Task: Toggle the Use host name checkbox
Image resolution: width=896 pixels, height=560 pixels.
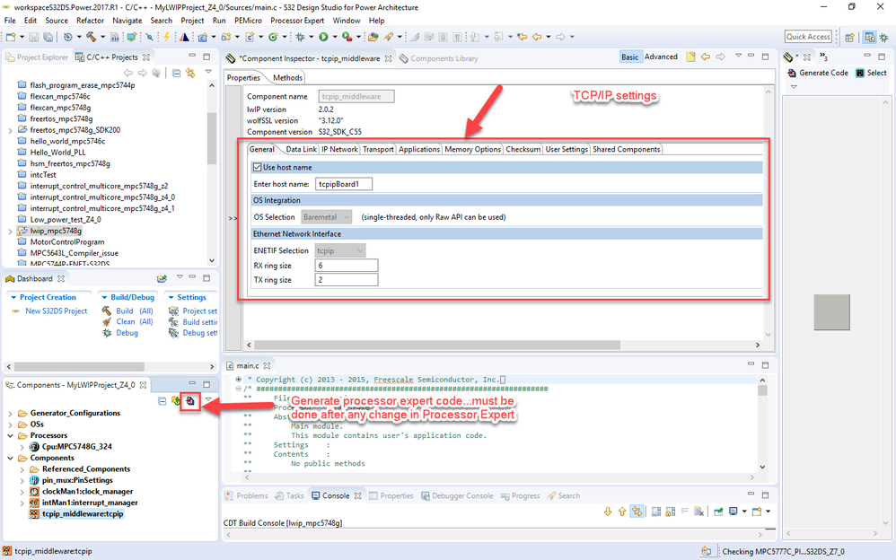Action: (257, 168)
